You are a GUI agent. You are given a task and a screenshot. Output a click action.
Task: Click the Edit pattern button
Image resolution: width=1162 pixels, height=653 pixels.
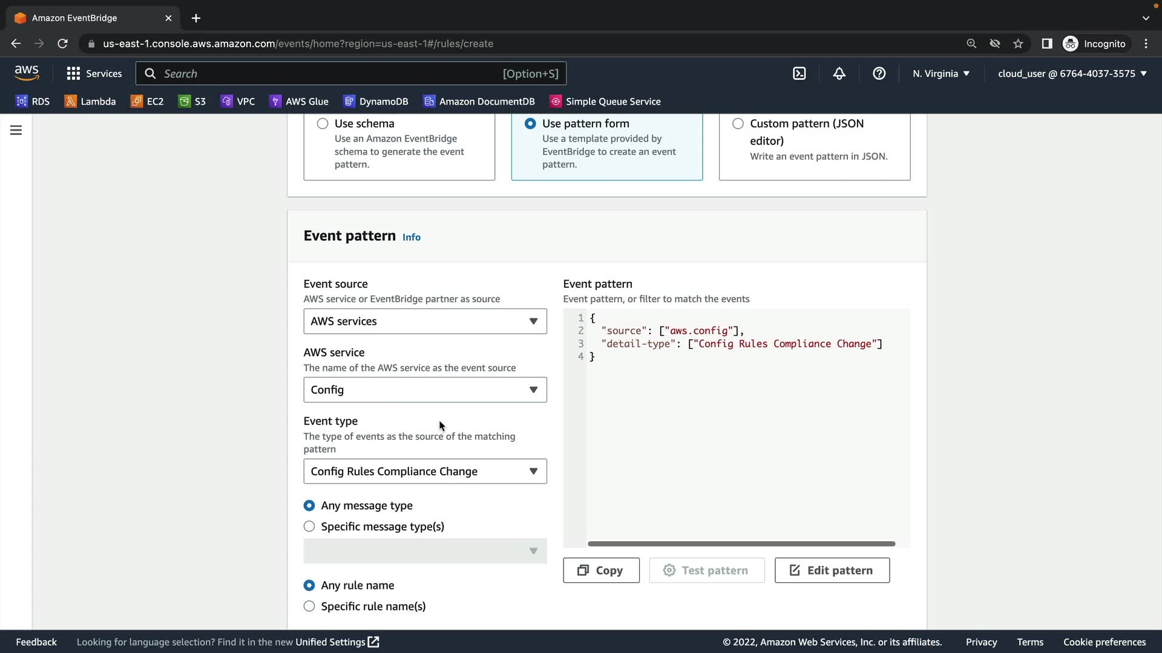(x=832, y=570)
